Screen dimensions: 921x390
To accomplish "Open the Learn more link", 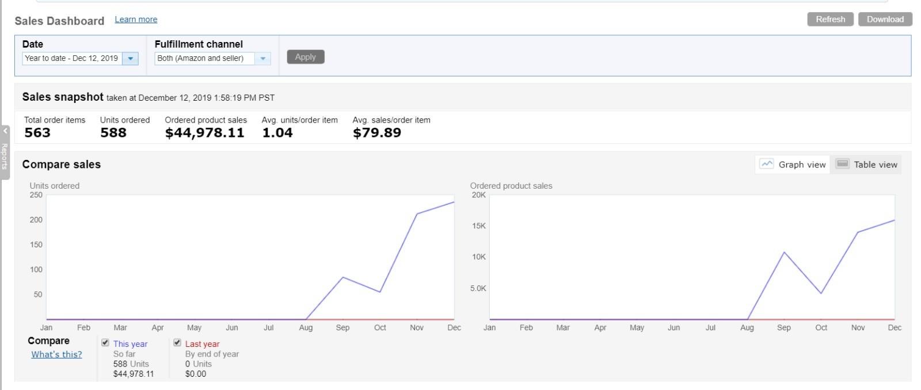I will pyautogui.click(x=136, y=20).
